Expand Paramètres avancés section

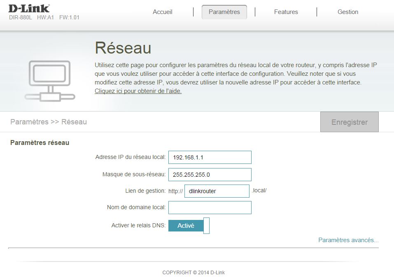tap(348, 240)
